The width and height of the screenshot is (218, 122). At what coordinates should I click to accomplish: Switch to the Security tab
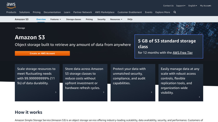pos(101,19)
